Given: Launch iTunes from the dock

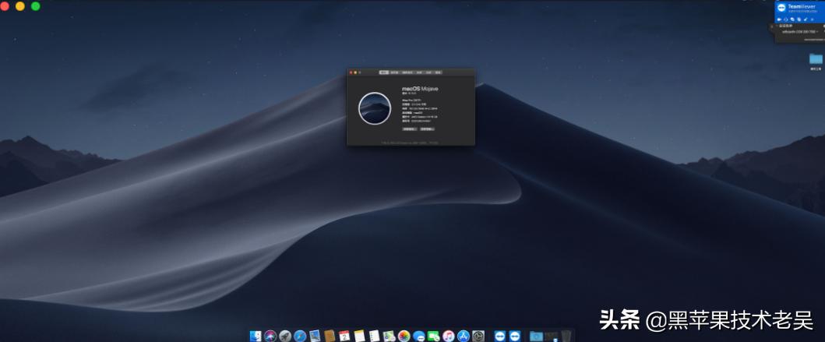Looking at the screenshot, I should 449,336.
